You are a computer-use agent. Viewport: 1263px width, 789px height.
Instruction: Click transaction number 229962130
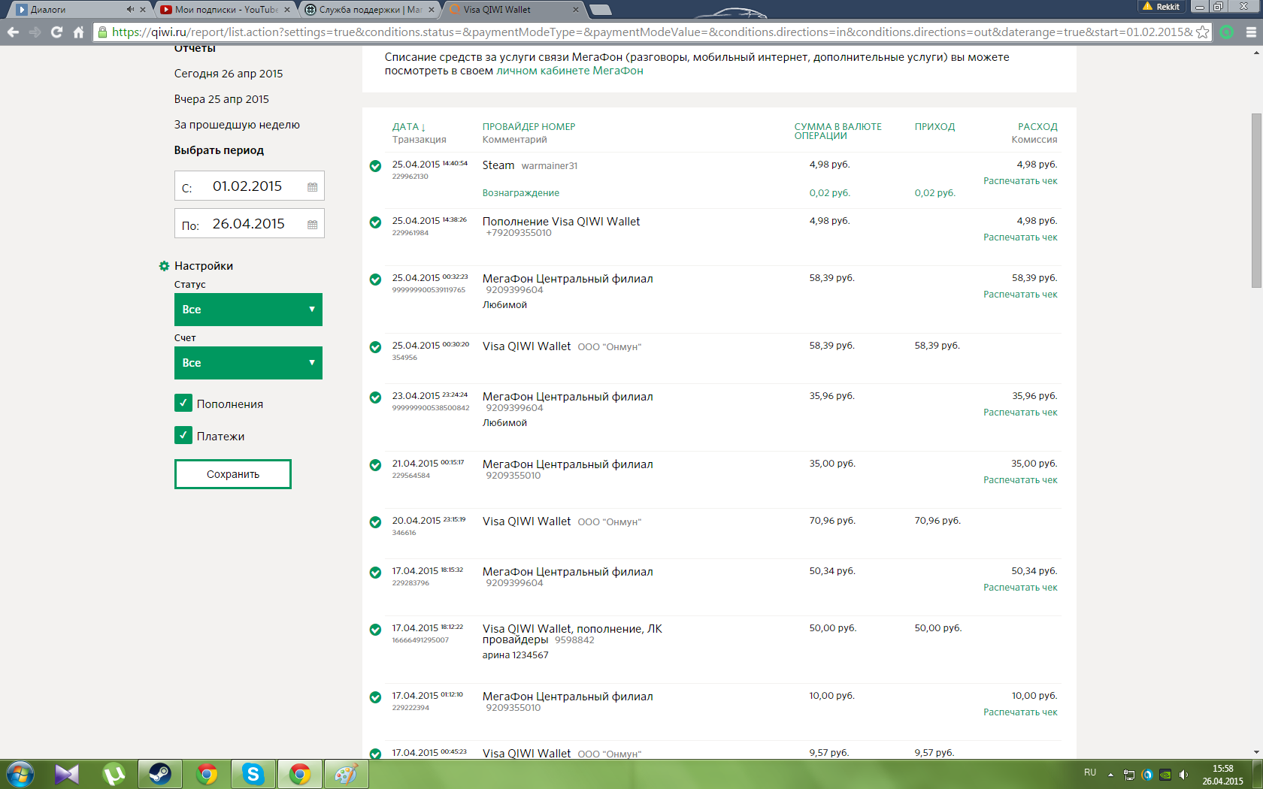(410, 177)
